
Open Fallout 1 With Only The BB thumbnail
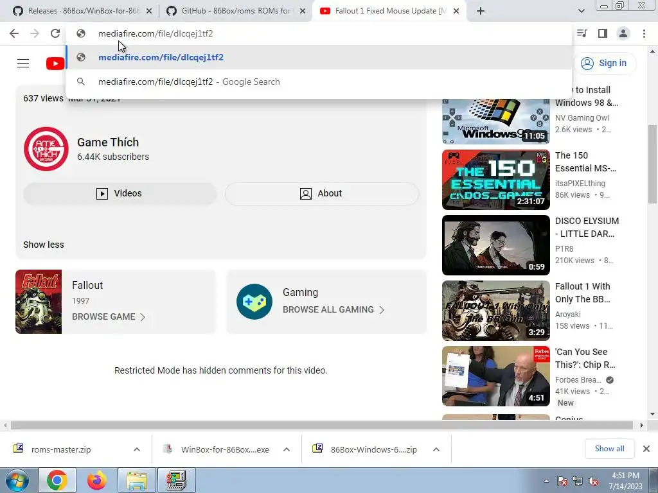pyautogui.click(x=496, y=311)
